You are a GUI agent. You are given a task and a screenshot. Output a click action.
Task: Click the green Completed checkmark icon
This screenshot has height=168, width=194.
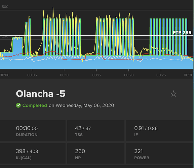click(x=18, y=105)
